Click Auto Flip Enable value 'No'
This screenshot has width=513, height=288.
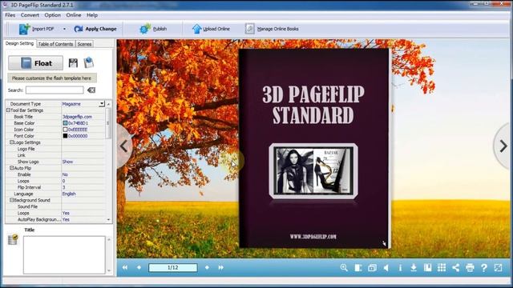point(65,174)
